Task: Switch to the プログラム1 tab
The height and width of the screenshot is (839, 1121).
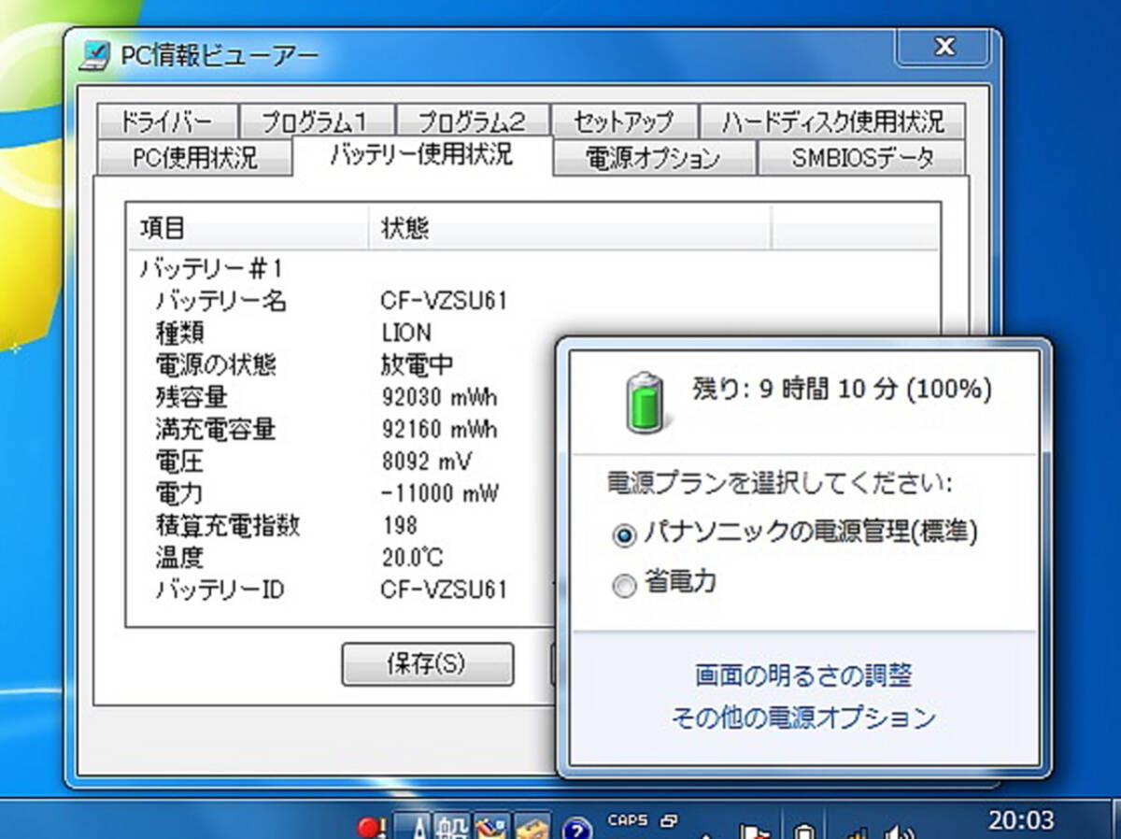Action: click(x=317, y=121)
